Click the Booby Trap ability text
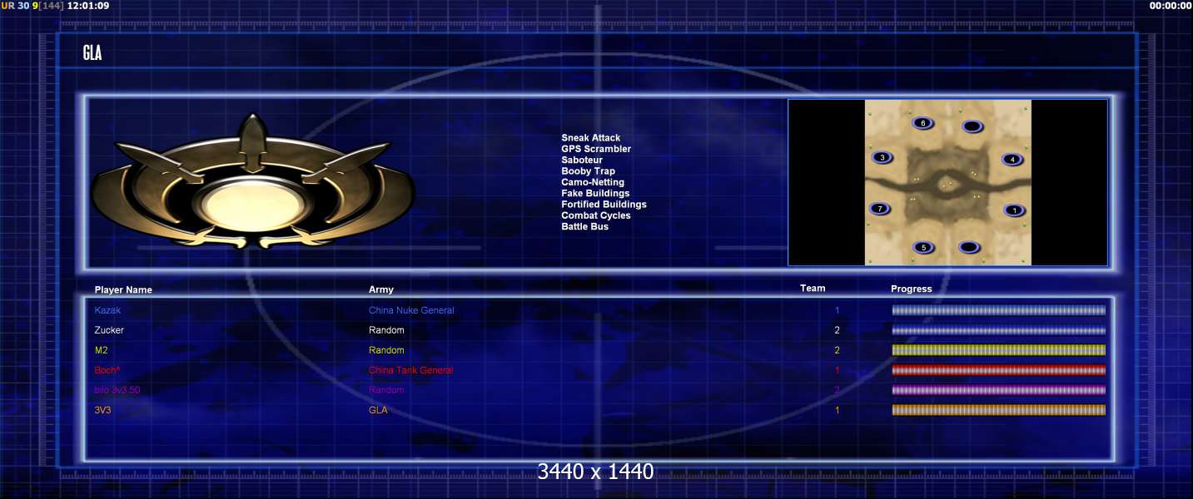 click(x=588, y=171)
